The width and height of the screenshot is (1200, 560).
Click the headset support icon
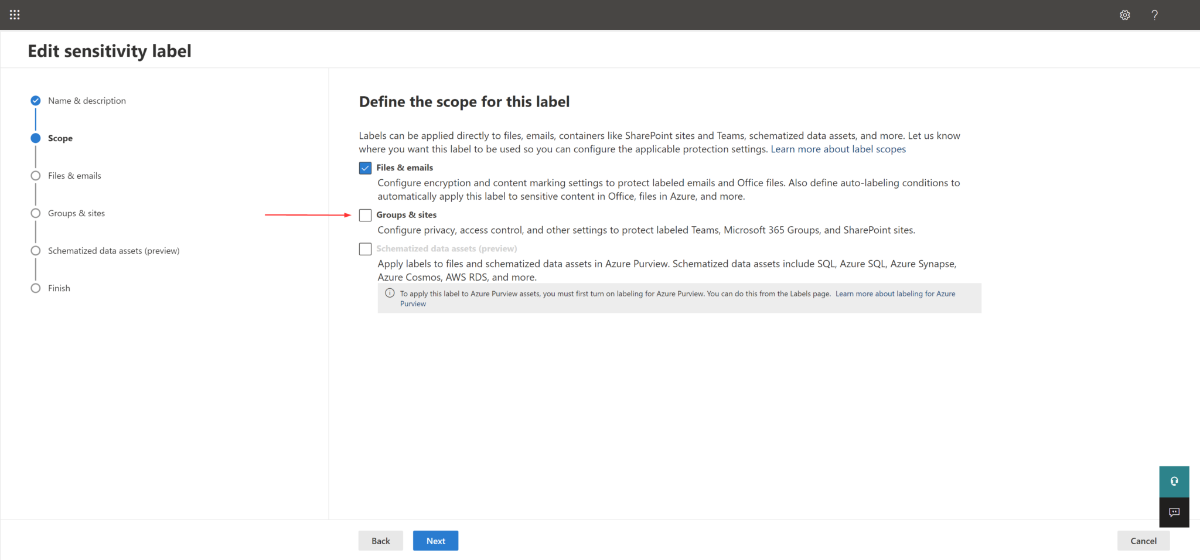[1174, 482]
